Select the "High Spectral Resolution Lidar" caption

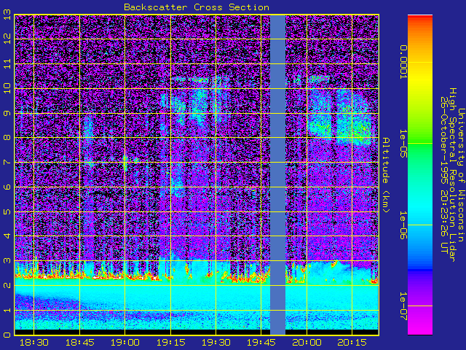(x=452, y=175)
